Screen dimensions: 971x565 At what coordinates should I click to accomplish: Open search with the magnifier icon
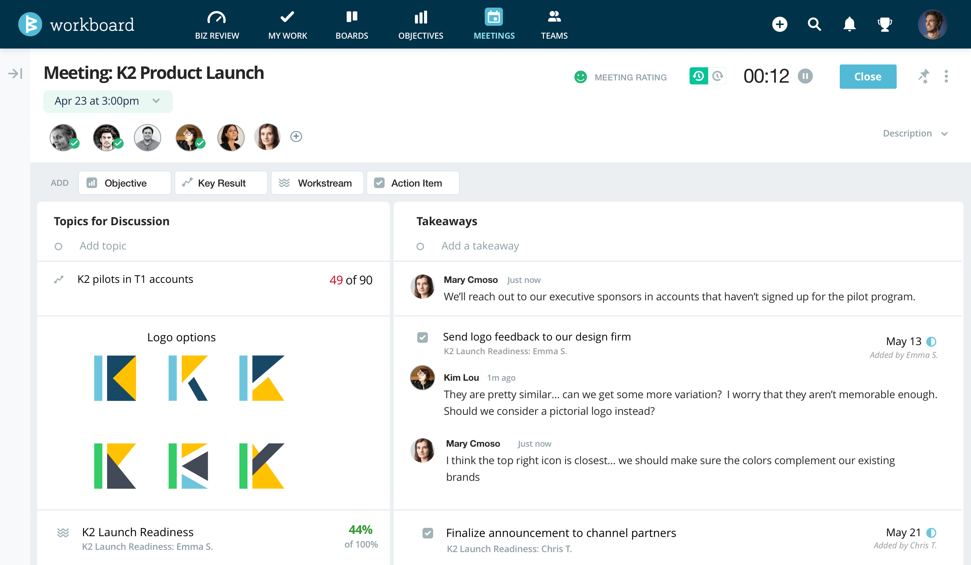pyautogui.click(x=814, y=24)
